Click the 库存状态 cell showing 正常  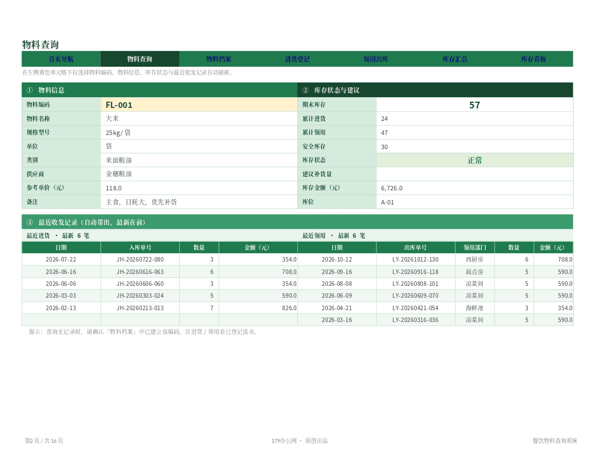(475, 160)
